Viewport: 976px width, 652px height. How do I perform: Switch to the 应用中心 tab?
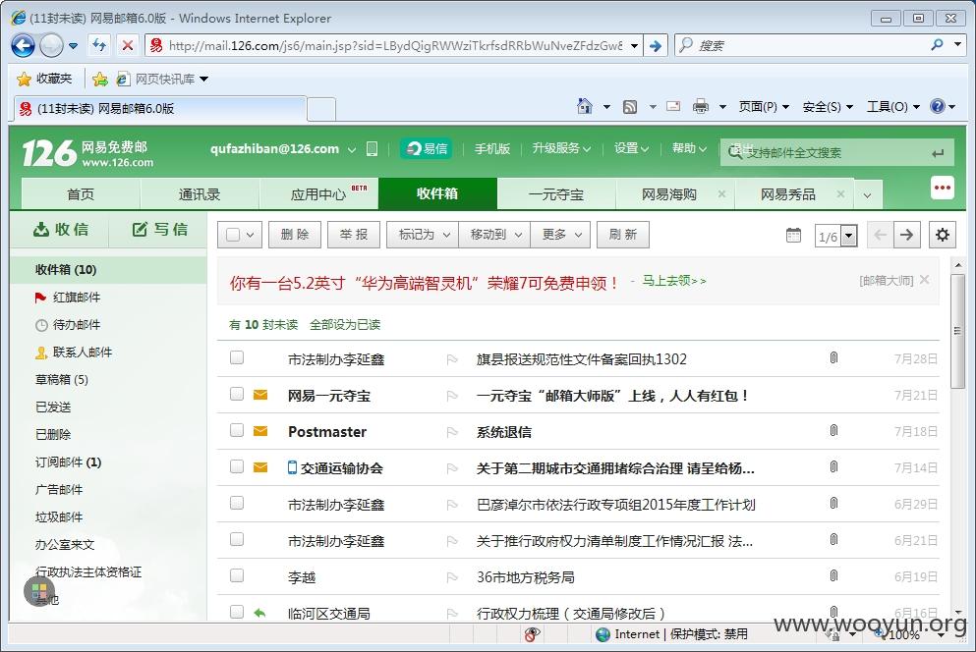tap(318, 194)
